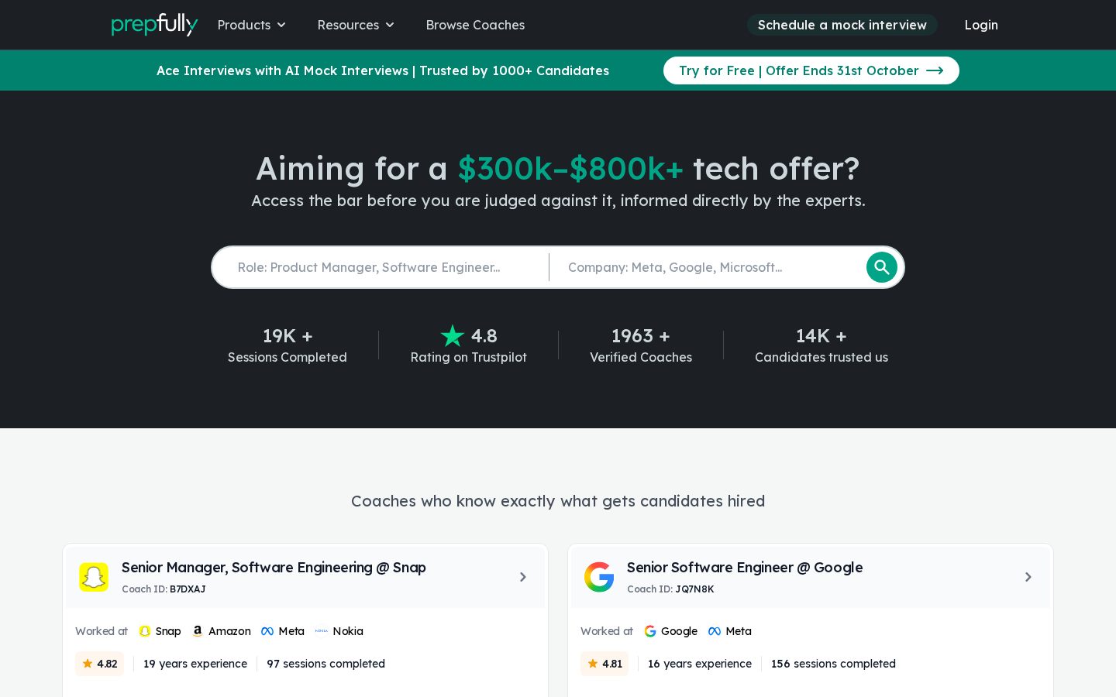Click the Trustpilot green star icon

click(452, 335)
